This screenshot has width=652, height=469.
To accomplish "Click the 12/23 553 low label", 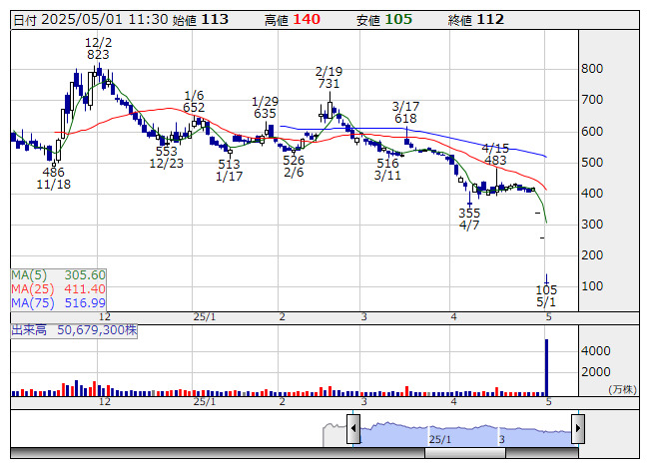I will point(167,158).
